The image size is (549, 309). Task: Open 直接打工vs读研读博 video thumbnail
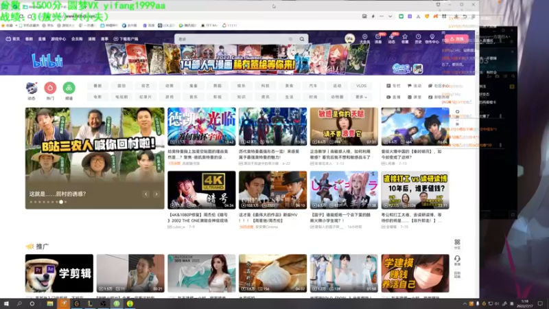point(415,190)
